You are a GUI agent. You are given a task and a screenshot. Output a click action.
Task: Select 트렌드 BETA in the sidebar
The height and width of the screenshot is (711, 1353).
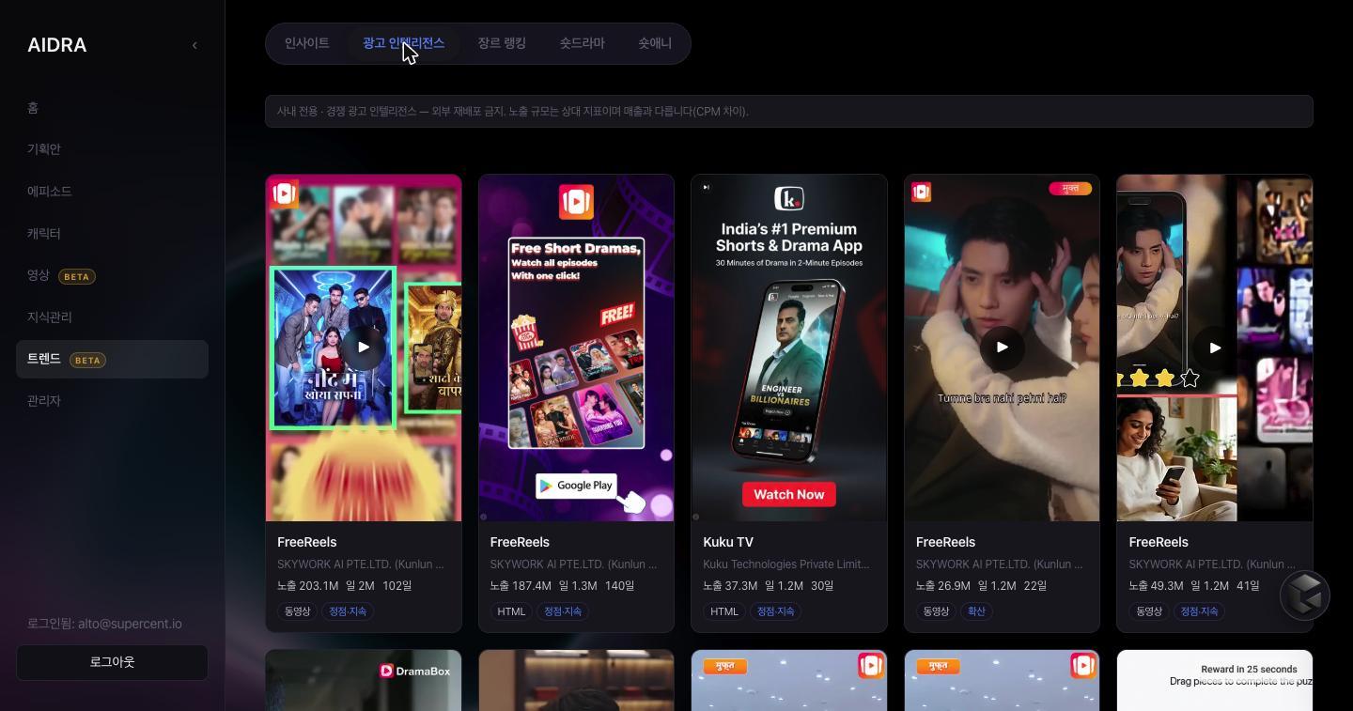112,359
